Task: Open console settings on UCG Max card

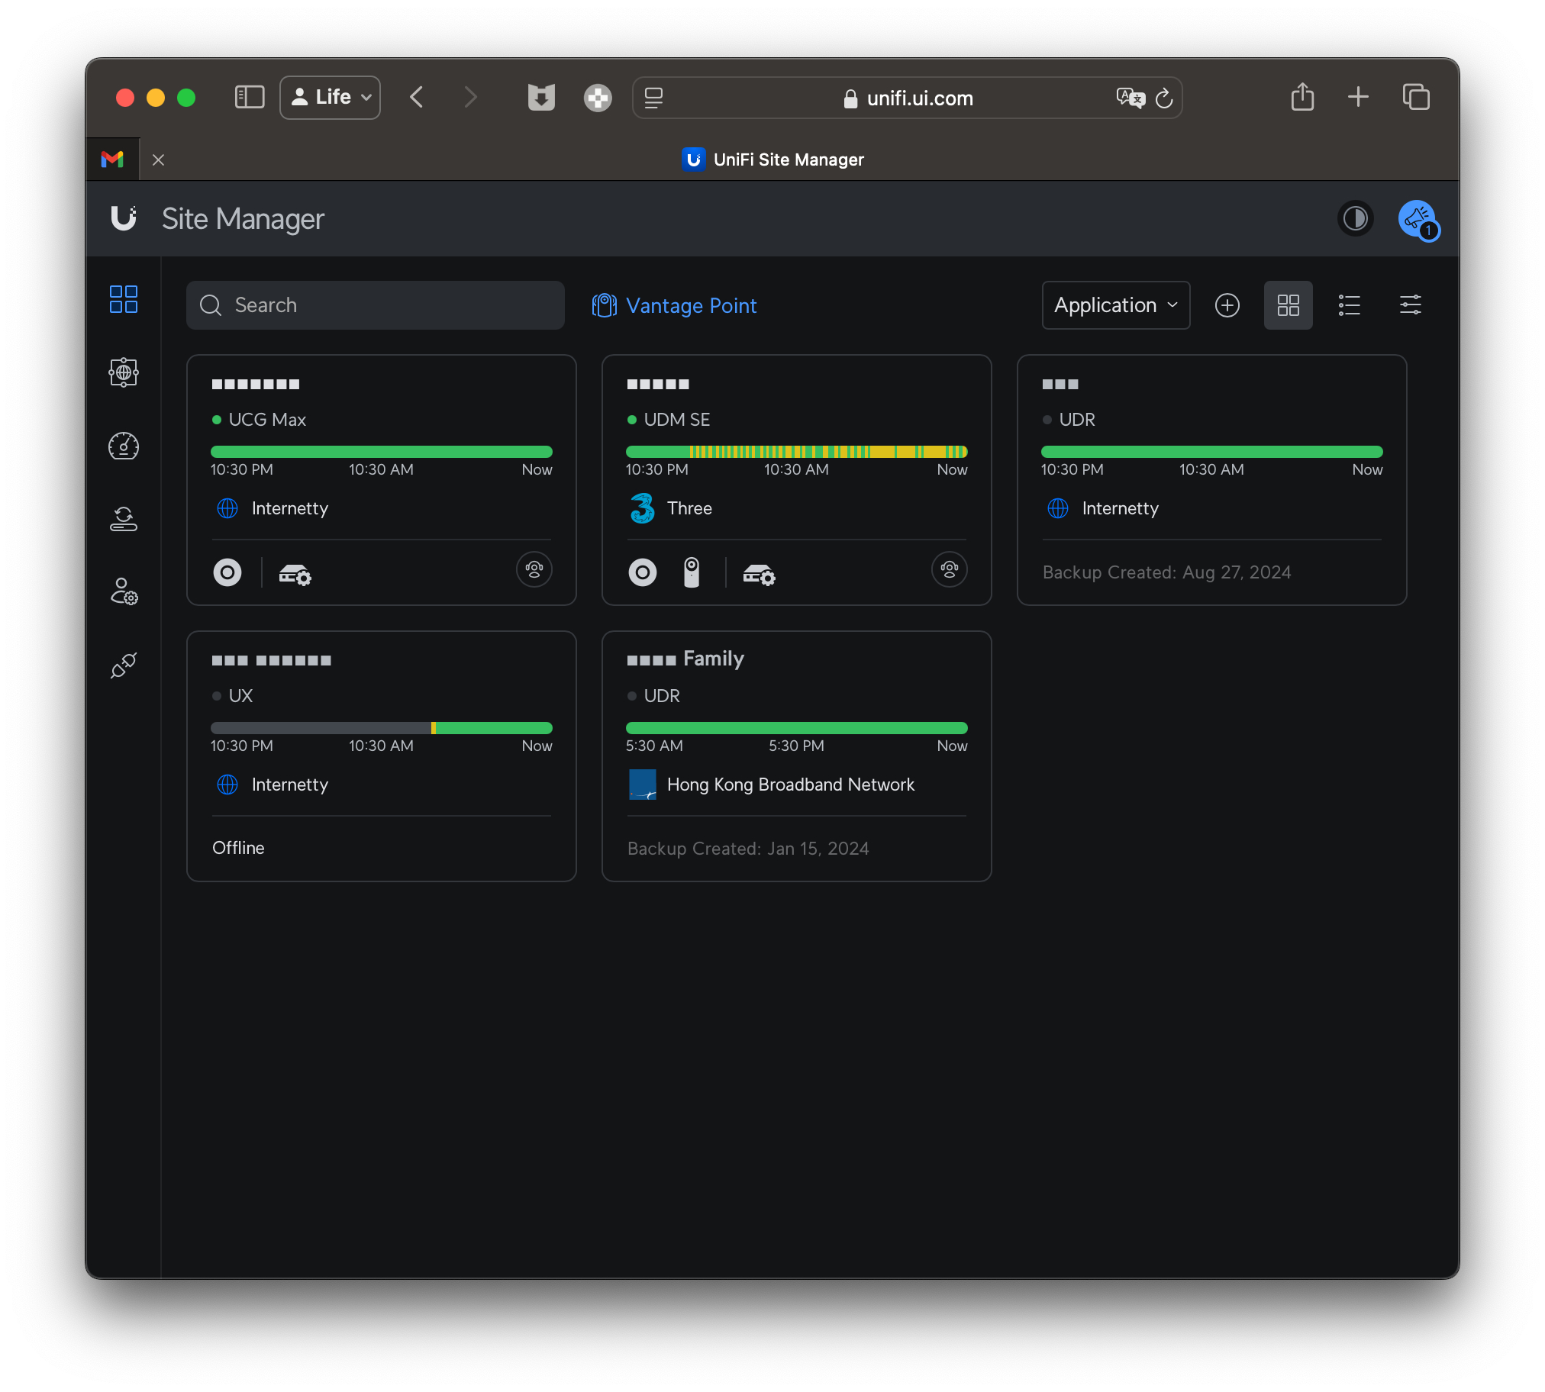Action: click(x=295, y=574)
